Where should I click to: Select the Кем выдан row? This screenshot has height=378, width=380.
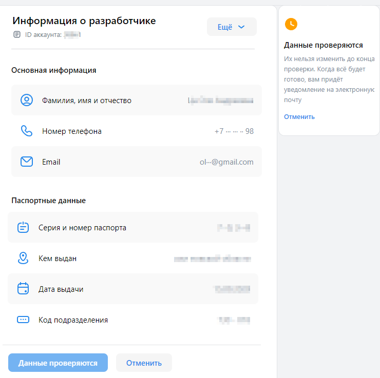(133, 258)
